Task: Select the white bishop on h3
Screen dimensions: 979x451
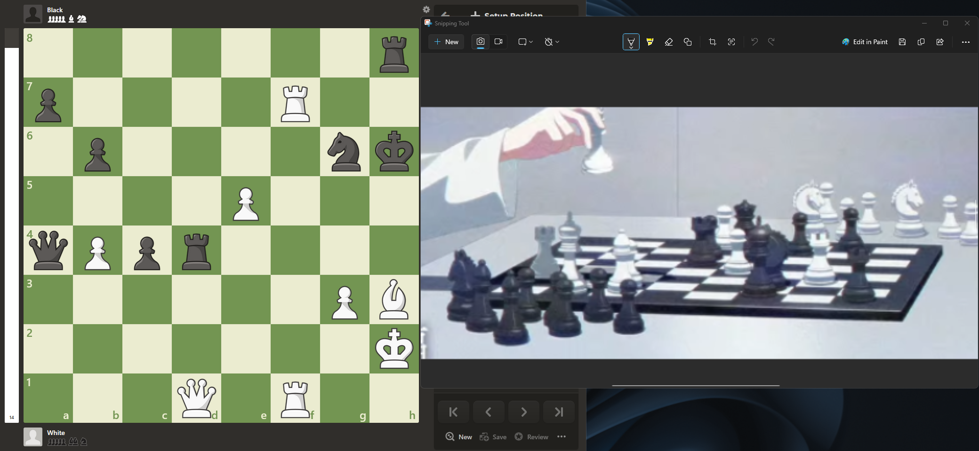Action: (x=394, y=300)
